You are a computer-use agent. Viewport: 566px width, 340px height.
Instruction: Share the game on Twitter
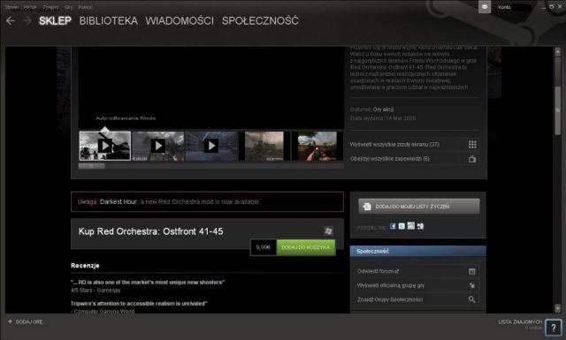tap(402, 226)
